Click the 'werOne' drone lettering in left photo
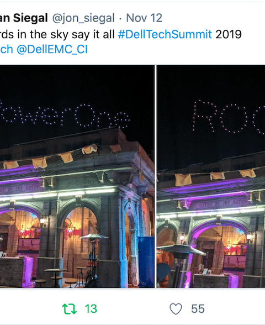This screenshot has height=325, width=265. click(64, 115)
